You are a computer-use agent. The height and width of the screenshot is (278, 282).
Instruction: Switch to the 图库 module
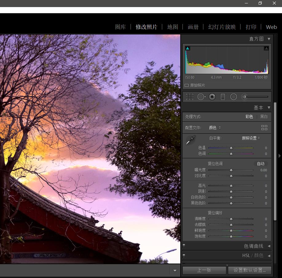pyautogui.click(x=120, y=27)
